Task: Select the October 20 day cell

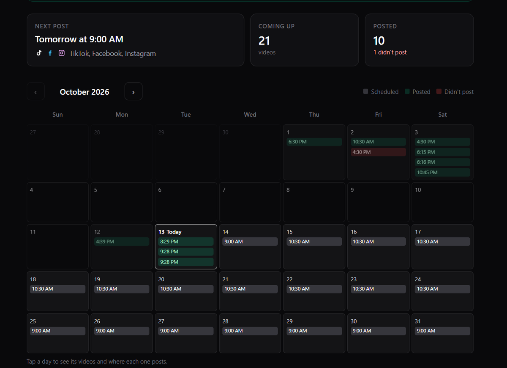Action: [x=186, y=291]
